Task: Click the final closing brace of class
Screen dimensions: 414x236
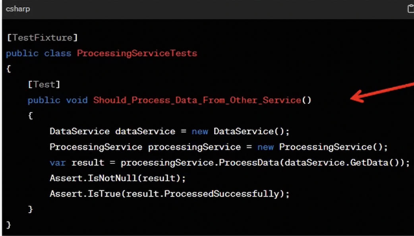Action: pyautogui.click(x=9, y=225)
